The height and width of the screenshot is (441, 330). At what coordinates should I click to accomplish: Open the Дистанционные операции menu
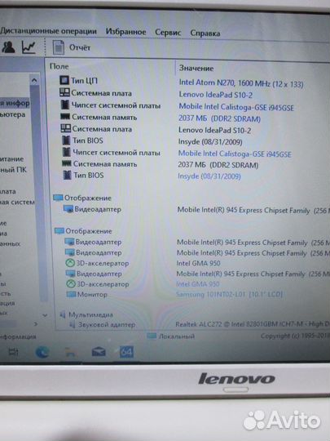[x=48, y=31]
